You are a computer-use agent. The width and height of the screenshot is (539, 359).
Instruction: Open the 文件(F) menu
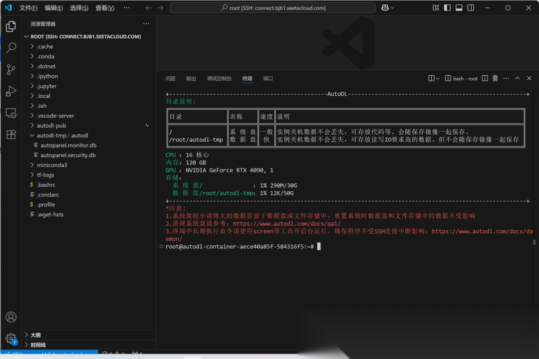click(x=28, y=8)
